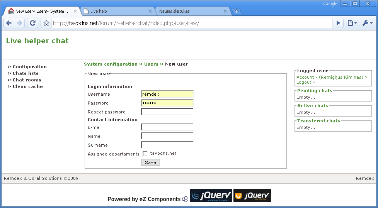This screenshot has height=208, width=378.
Task: Click 'Remdex & Coral Solutions ©2009' text
Action: [x=41, y=178]
